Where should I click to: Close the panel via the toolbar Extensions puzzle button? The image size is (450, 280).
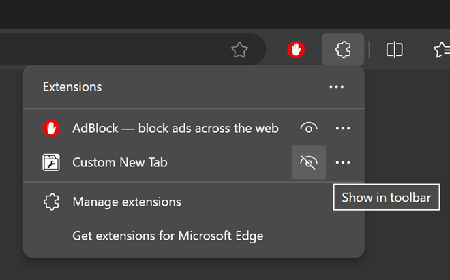tap(343, 49)
